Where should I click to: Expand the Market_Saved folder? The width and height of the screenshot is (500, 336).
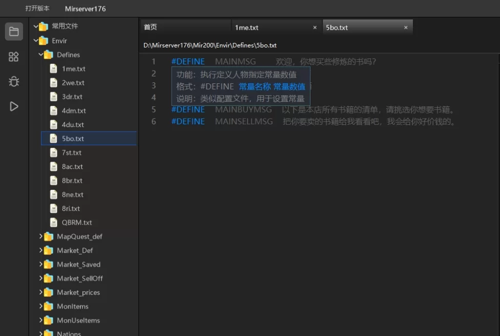click(x=41, y=264)
